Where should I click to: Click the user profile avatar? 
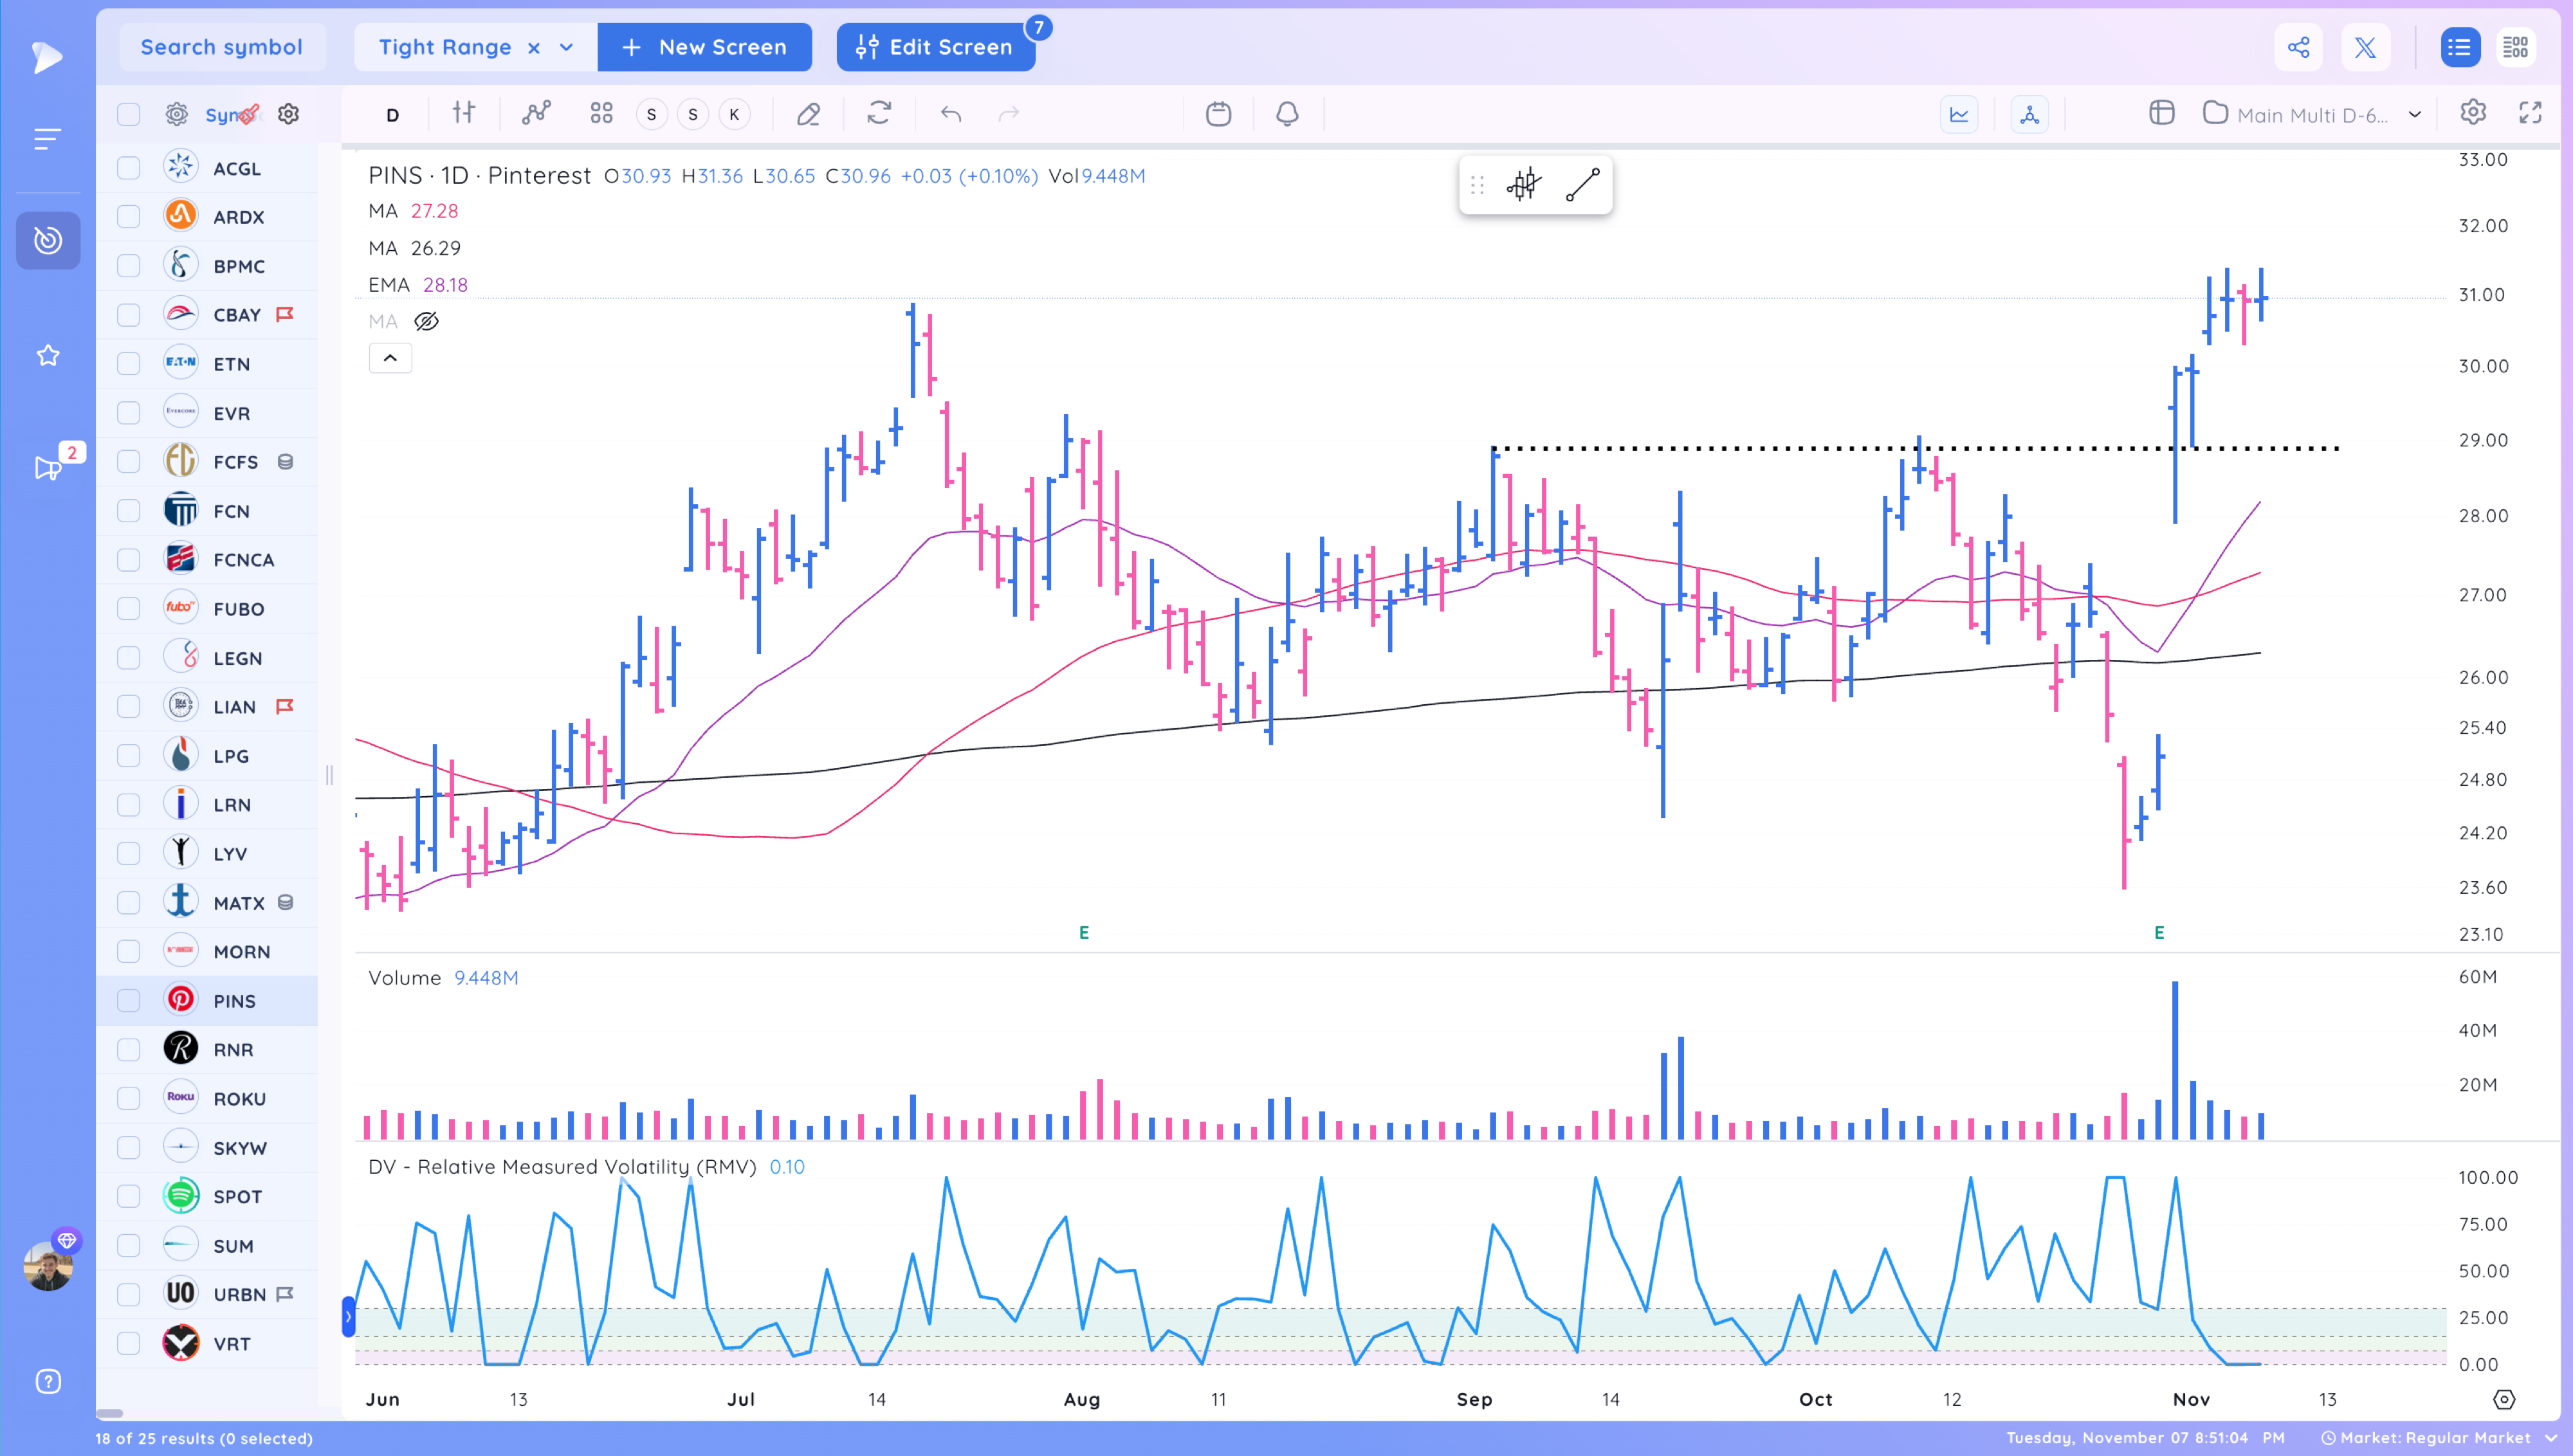(48, 1266)
